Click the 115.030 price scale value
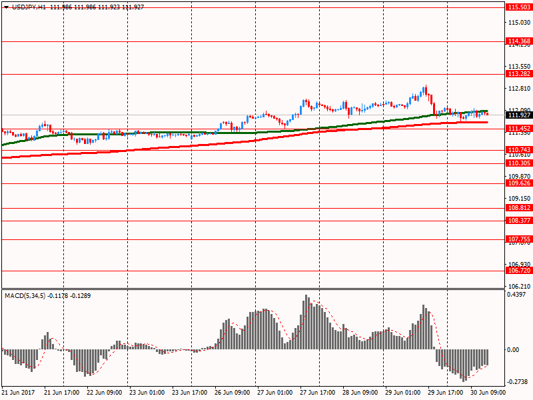 coord(519,23)
